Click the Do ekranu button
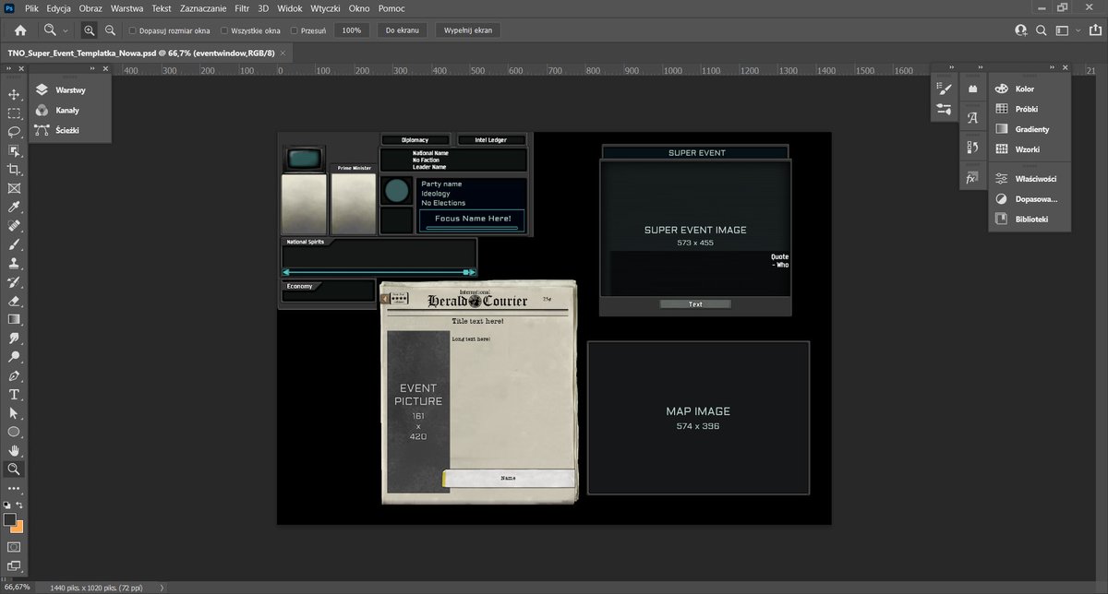The image size is (1108, 594). [402, 30]
